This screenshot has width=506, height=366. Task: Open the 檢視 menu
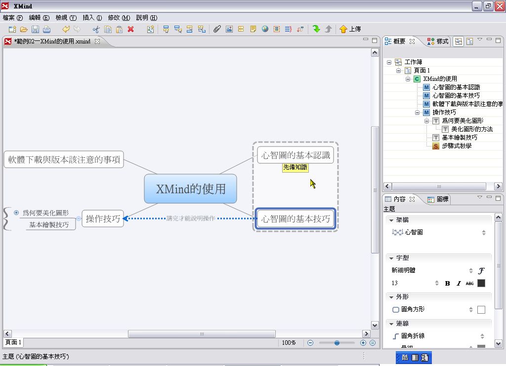(66, 18)
